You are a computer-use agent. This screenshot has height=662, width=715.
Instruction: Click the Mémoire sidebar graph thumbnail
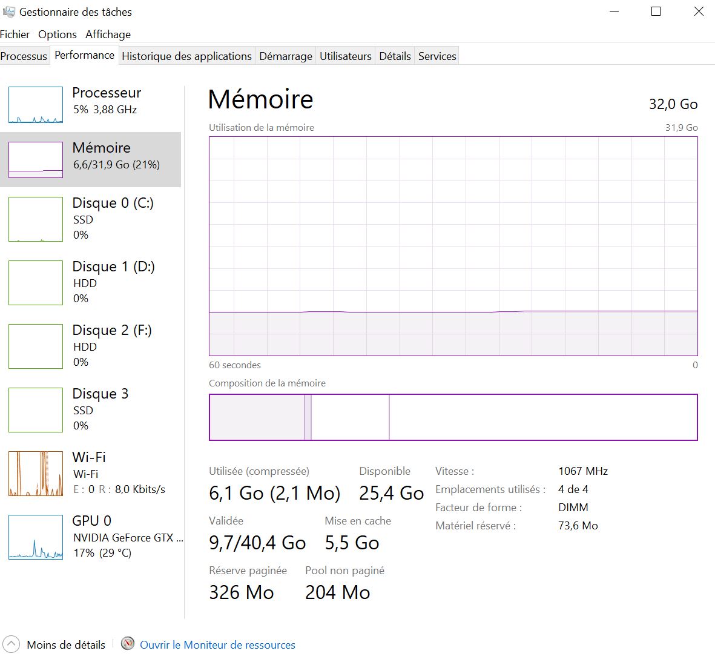pyautogui.click(x=36, y=160)
